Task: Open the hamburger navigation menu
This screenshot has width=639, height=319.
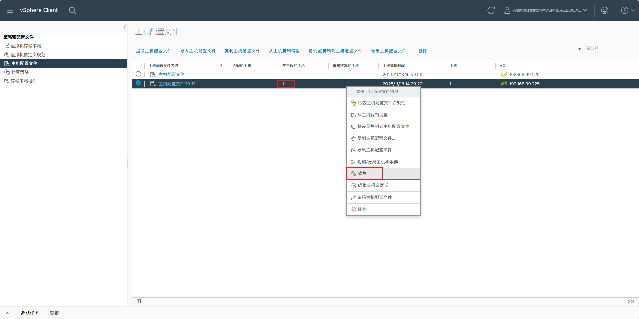Action: [x=10, y=10]
